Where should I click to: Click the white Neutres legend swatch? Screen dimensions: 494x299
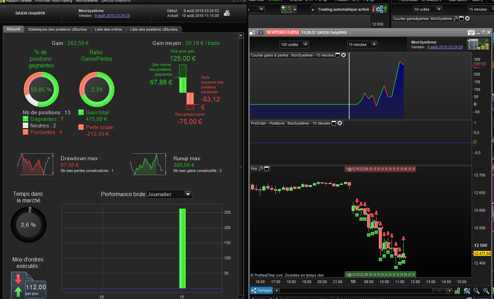point(26,125)
